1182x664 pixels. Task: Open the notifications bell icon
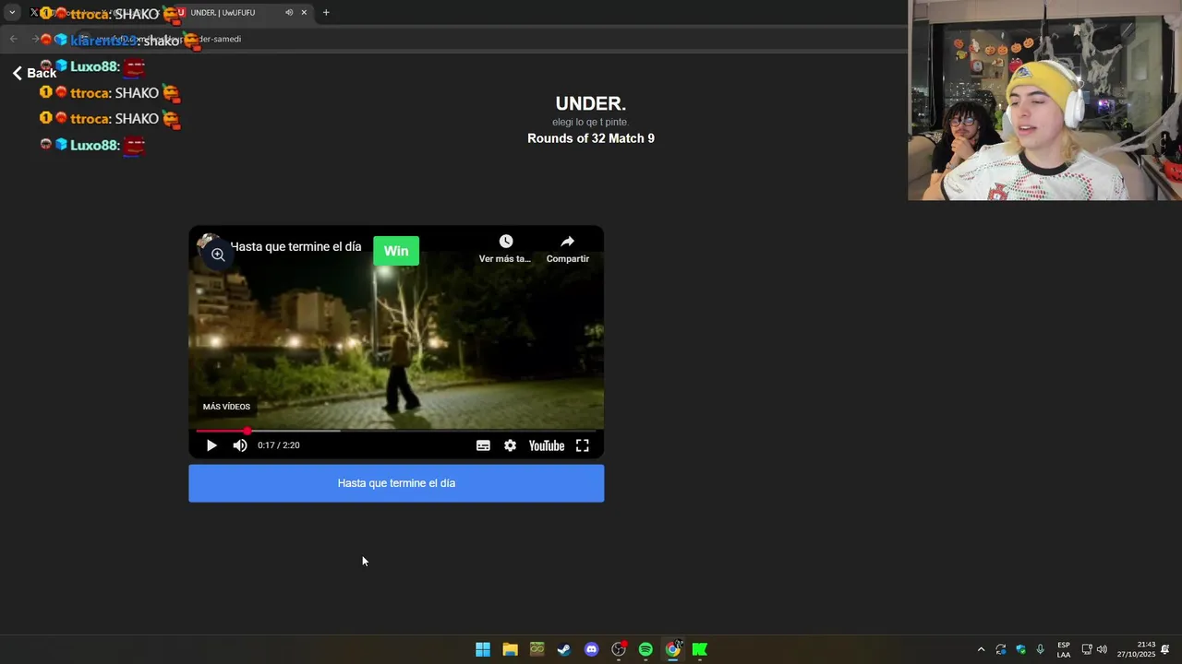tap(1165, 649)
